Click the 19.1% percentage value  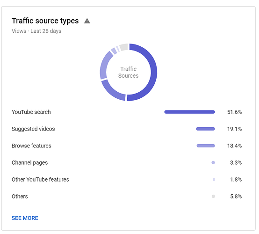tap(234, 129)
